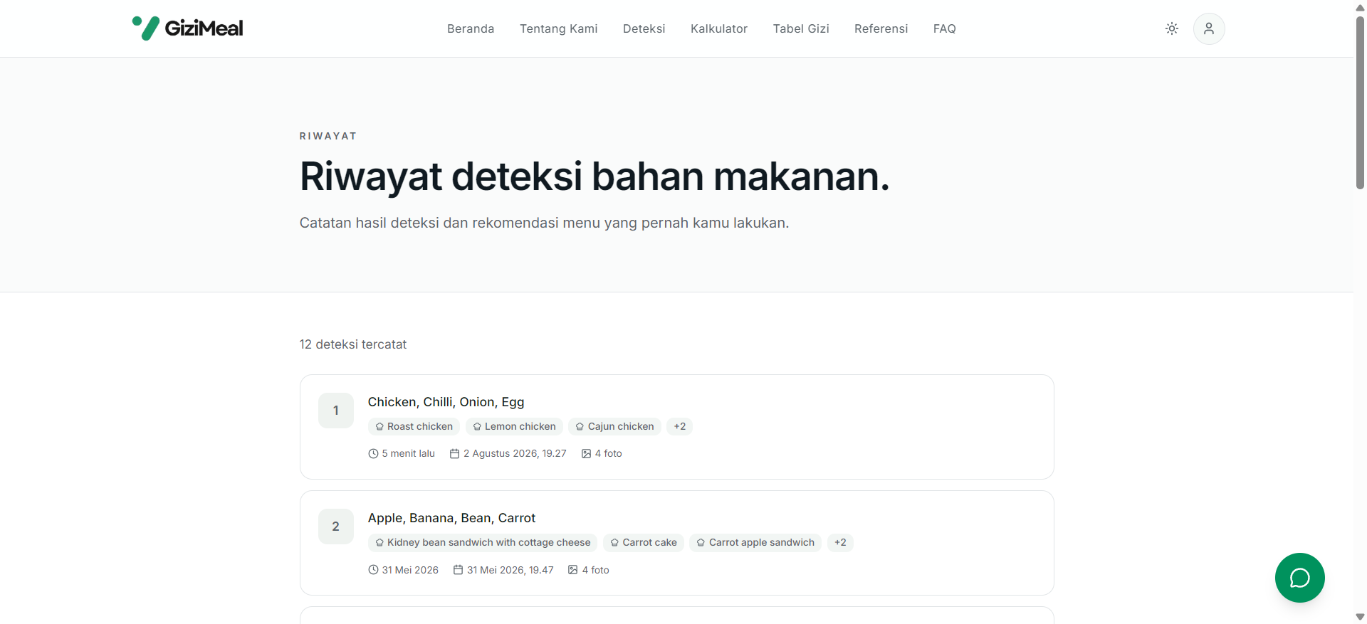This screenshot has height=624, width=1367.
Task: Click the scrollbar up arrow
Action: pyautogui.click(x=1360, y=7)
